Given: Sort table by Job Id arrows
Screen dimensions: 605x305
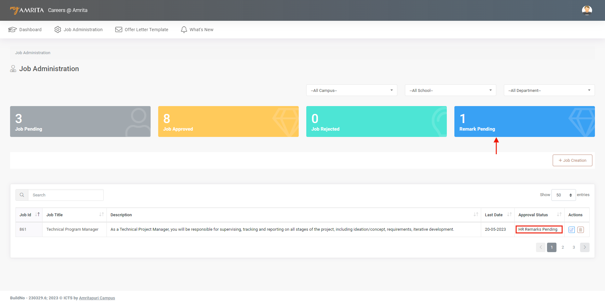Looking at the screenshot, I should coord(37,215).
